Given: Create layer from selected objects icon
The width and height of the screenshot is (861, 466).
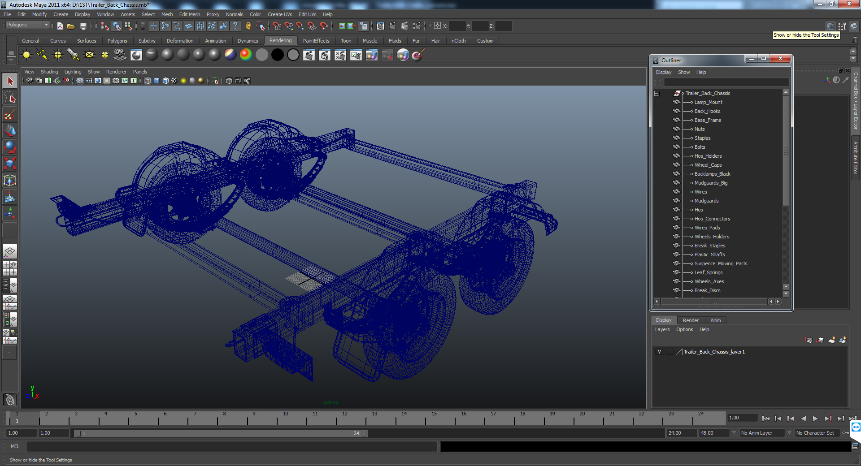Looking at the screenshot, I should [x=843, y=340].
